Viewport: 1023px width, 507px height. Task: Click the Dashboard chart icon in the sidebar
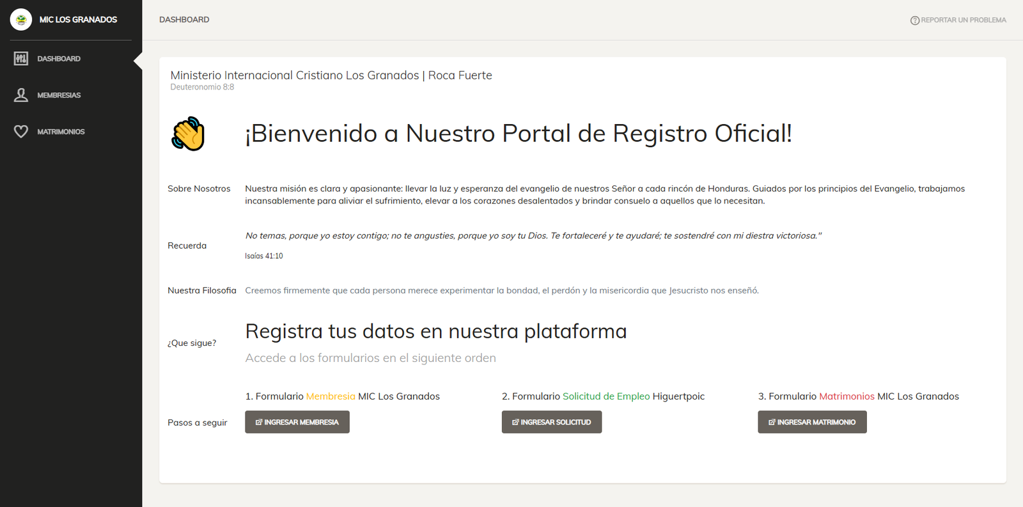click(21, 59)
